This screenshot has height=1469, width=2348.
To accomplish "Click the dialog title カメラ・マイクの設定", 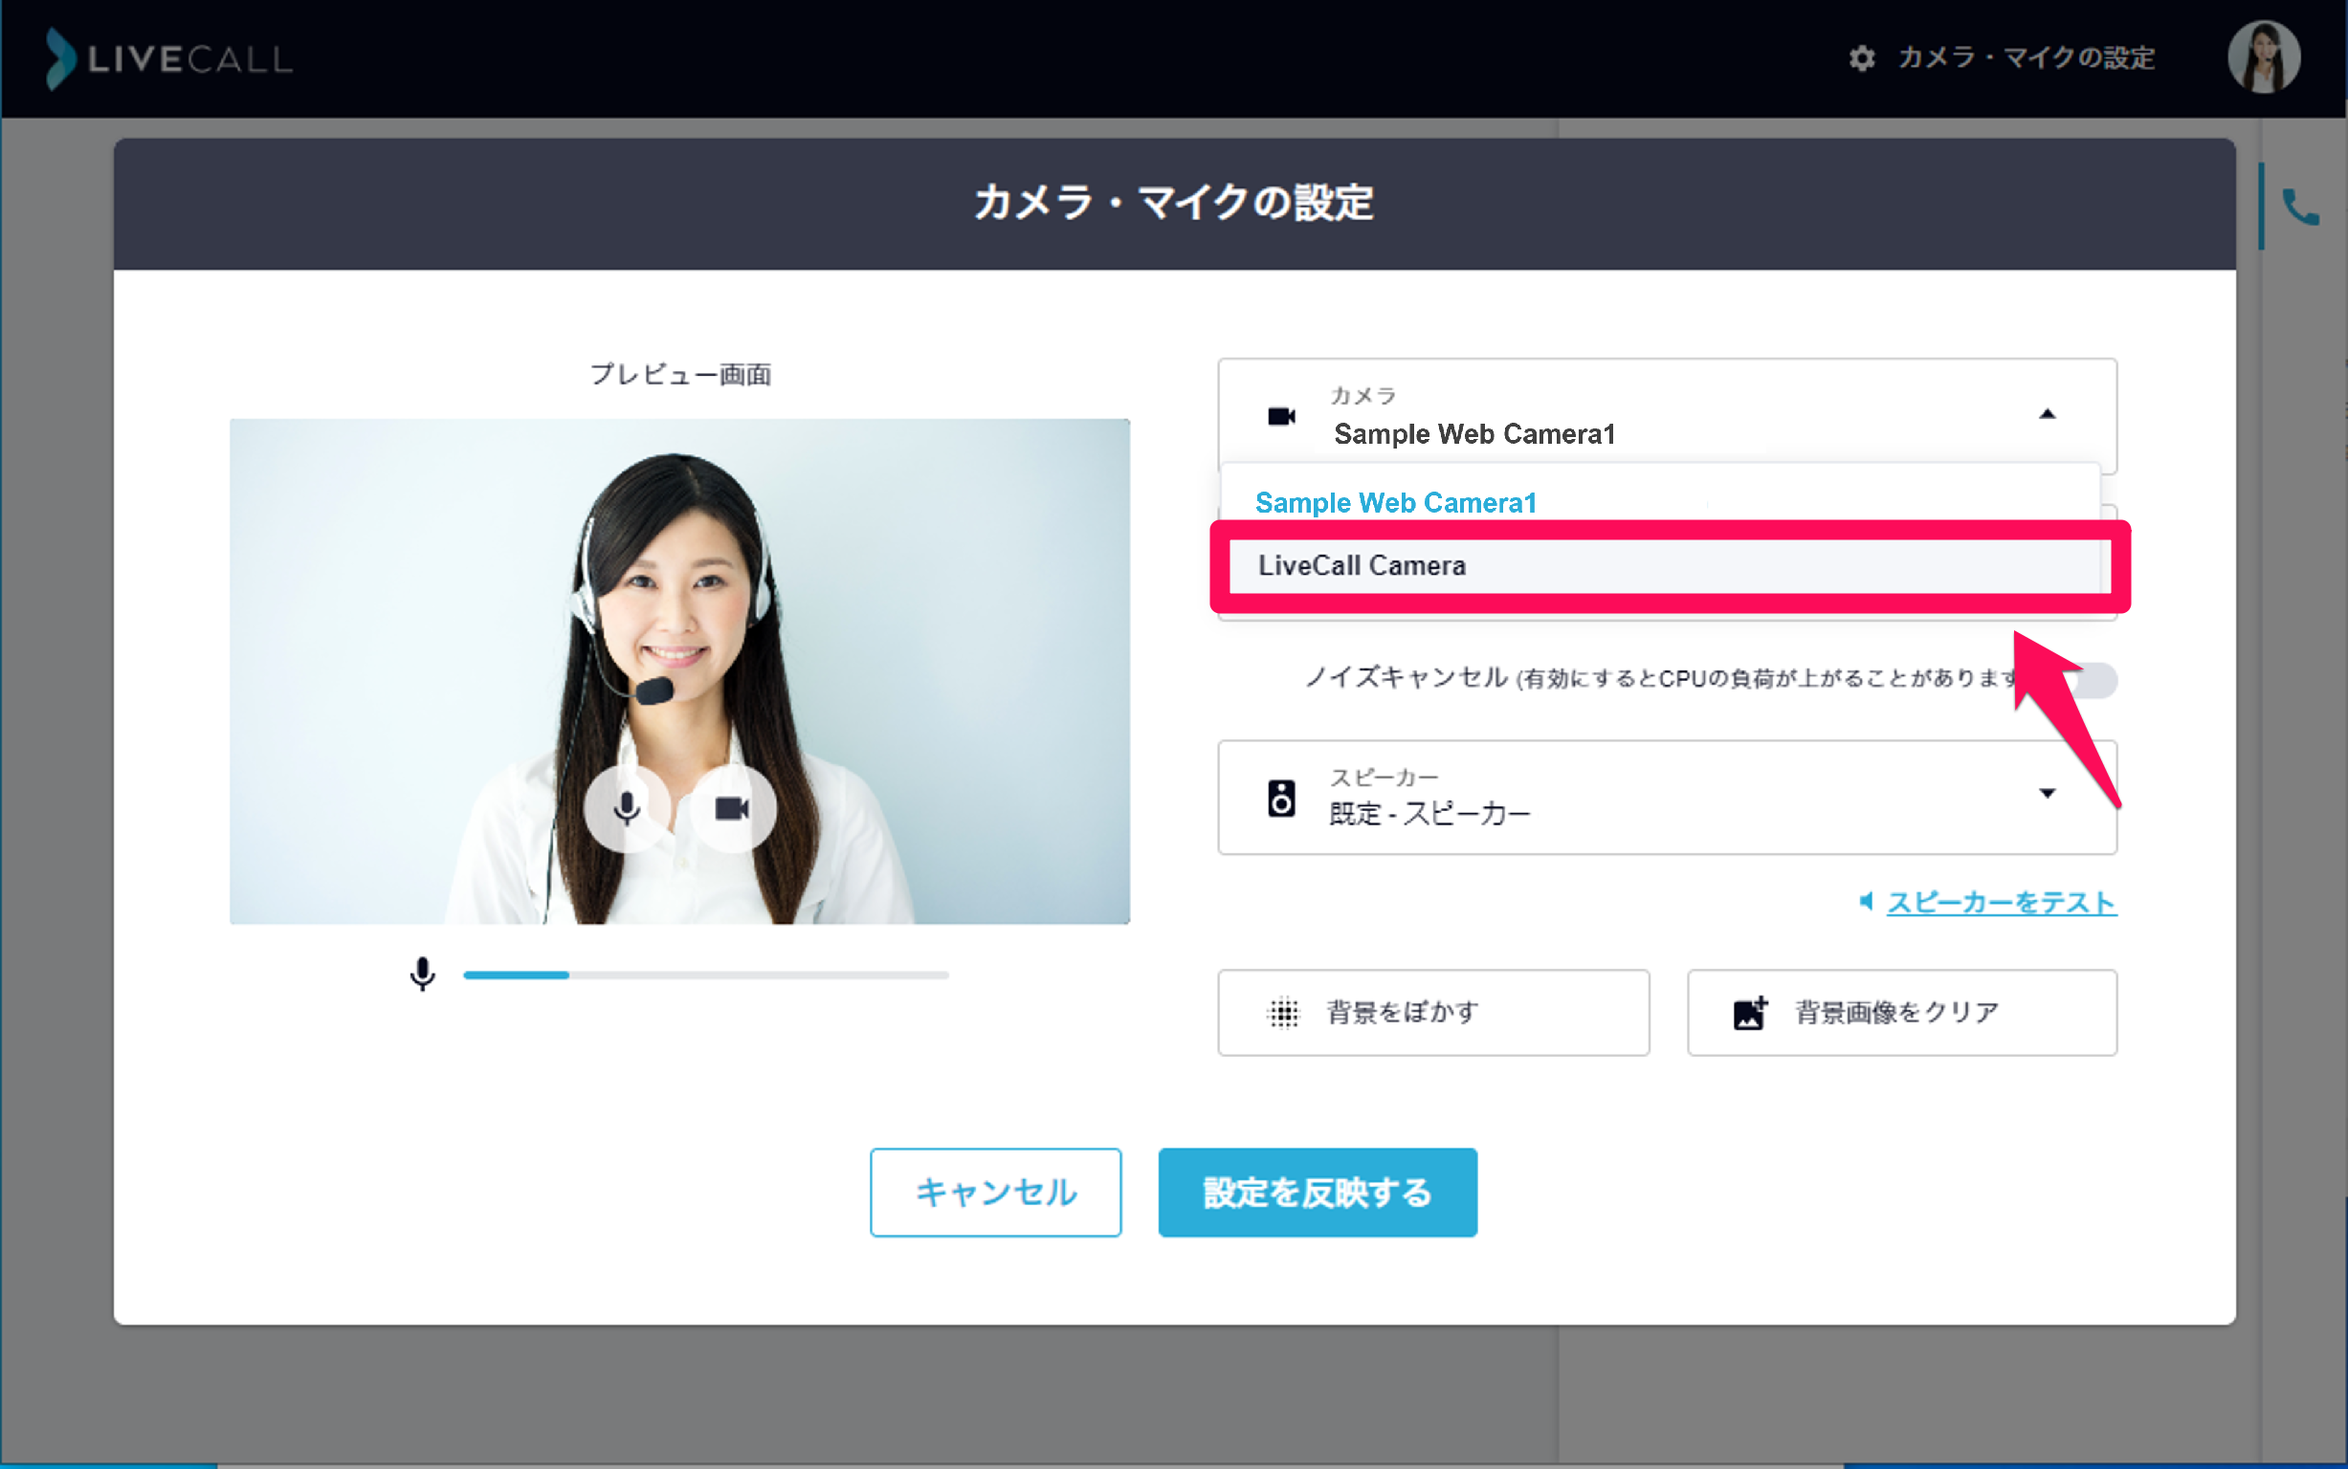I will [x=1173, y=203].
